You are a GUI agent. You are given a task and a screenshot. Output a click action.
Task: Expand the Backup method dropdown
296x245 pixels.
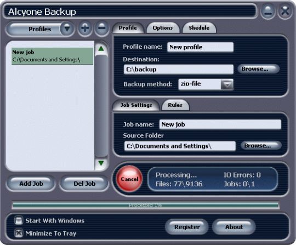[x=227, y=84]
